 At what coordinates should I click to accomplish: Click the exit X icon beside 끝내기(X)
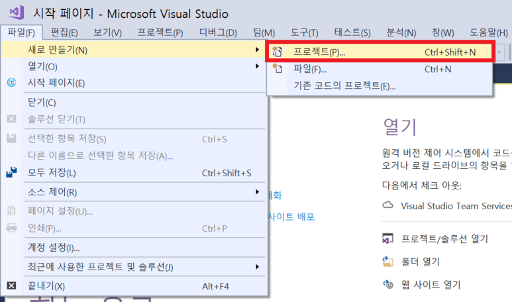click(x=11, y=285)
